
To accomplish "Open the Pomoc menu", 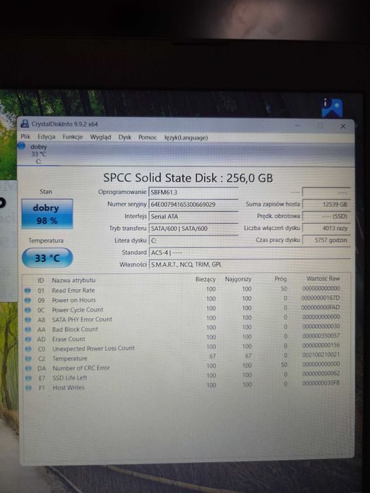I will (148, 138).
